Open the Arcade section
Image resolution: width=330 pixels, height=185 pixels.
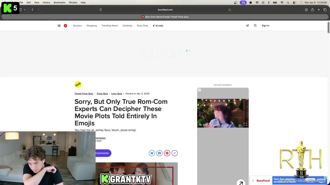(x=158, y=26)
